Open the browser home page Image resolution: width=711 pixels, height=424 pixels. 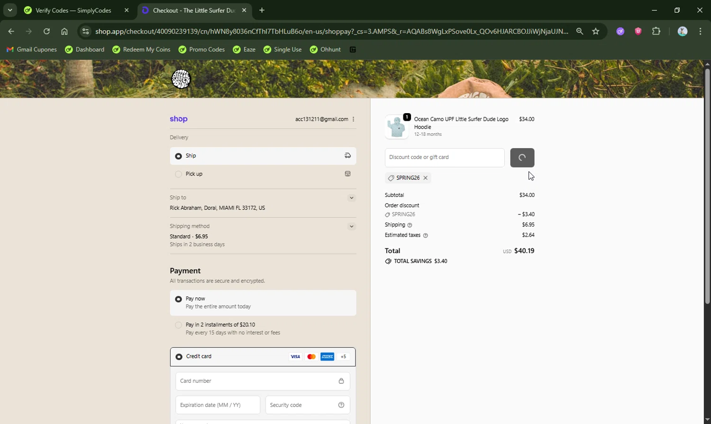pos(64,31)
